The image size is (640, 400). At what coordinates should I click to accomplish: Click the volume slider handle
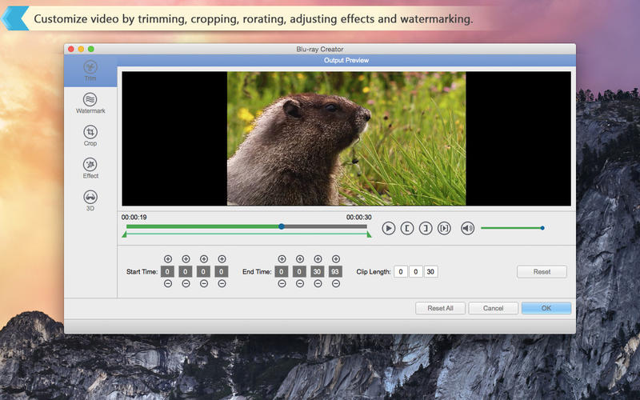click(542, 228)
